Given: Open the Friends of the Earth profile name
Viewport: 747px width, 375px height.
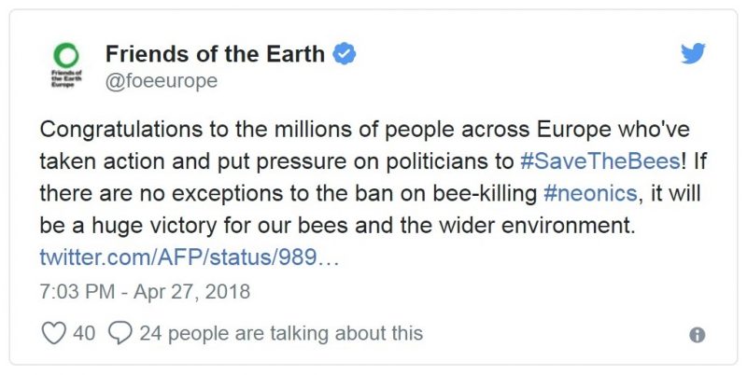Looking at the screenshot, I should click(215, 53).
